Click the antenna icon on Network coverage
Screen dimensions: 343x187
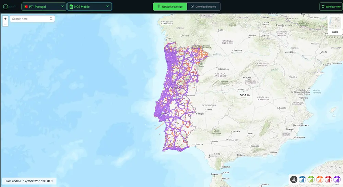pyautogui.click(x=159, y=6)
